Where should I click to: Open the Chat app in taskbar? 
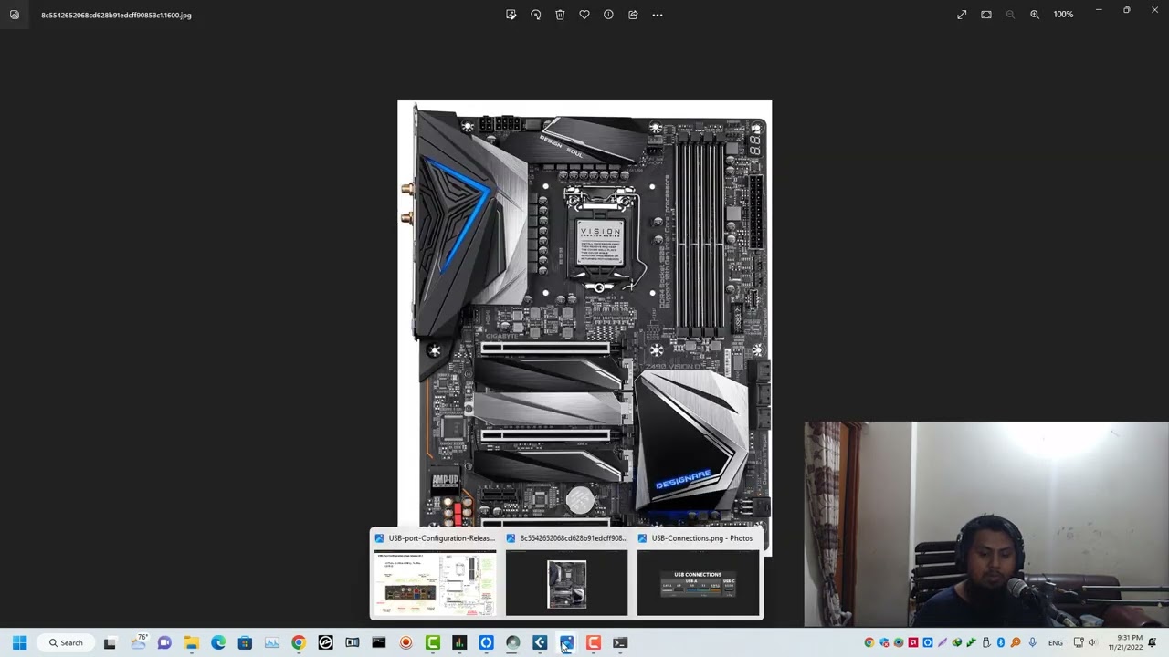(x=164, y=642)
